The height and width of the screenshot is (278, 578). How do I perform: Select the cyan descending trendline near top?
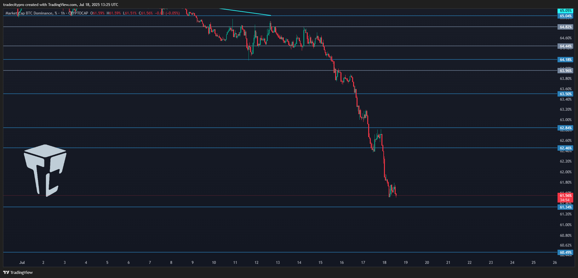point(245,12)
